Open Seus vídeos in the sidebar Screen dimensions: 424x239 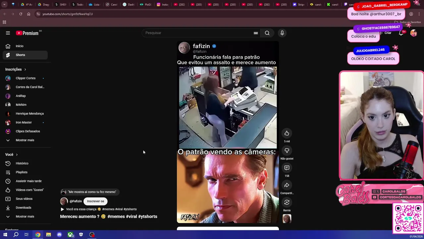[x=25, y=199]
